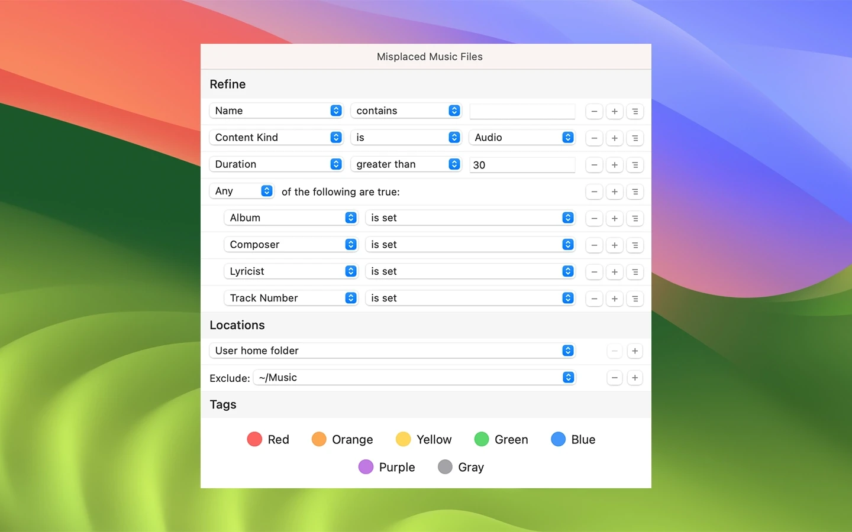
Task: Select the Gray tag label
Action: [x=471, y=467]
